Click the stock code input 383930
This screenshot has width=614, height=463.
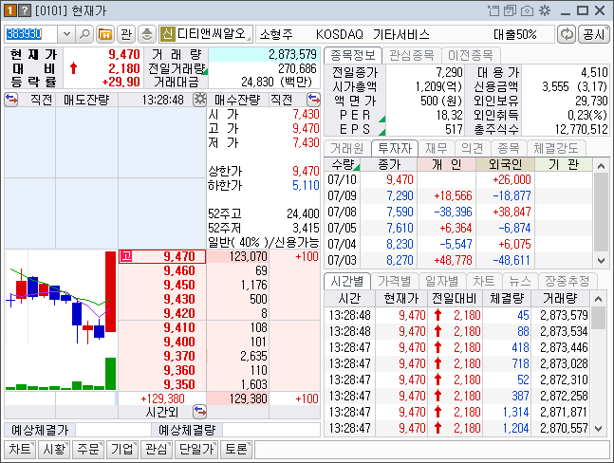(31, 34)
